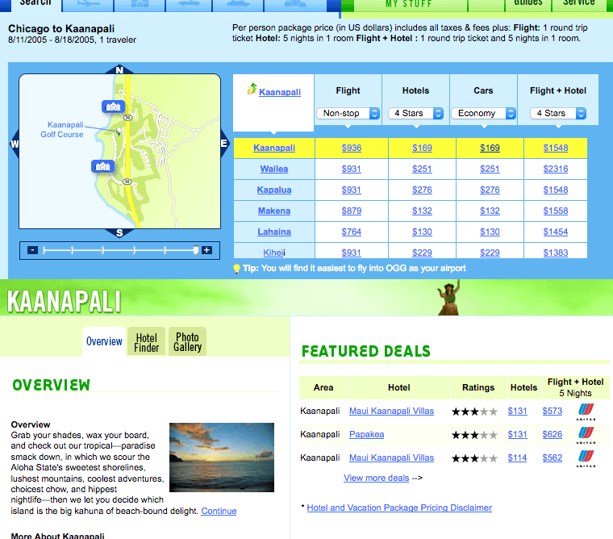The height and width of the screenshot is (539, 613).
Task: Open the airplane flights tab
Action: (x=89, y=5)
